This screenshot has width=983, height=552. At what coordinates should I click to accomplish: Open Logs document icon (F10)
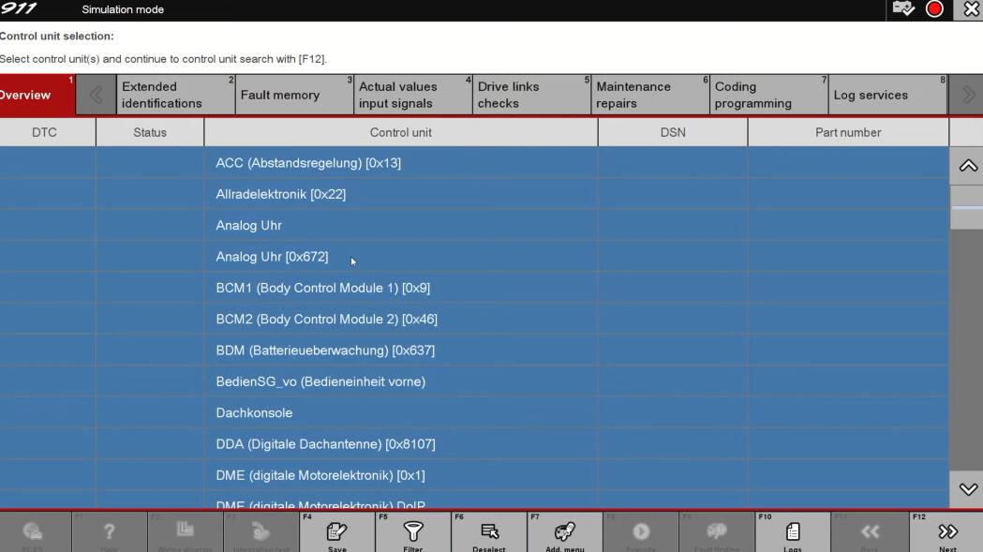tap(793, 532)
